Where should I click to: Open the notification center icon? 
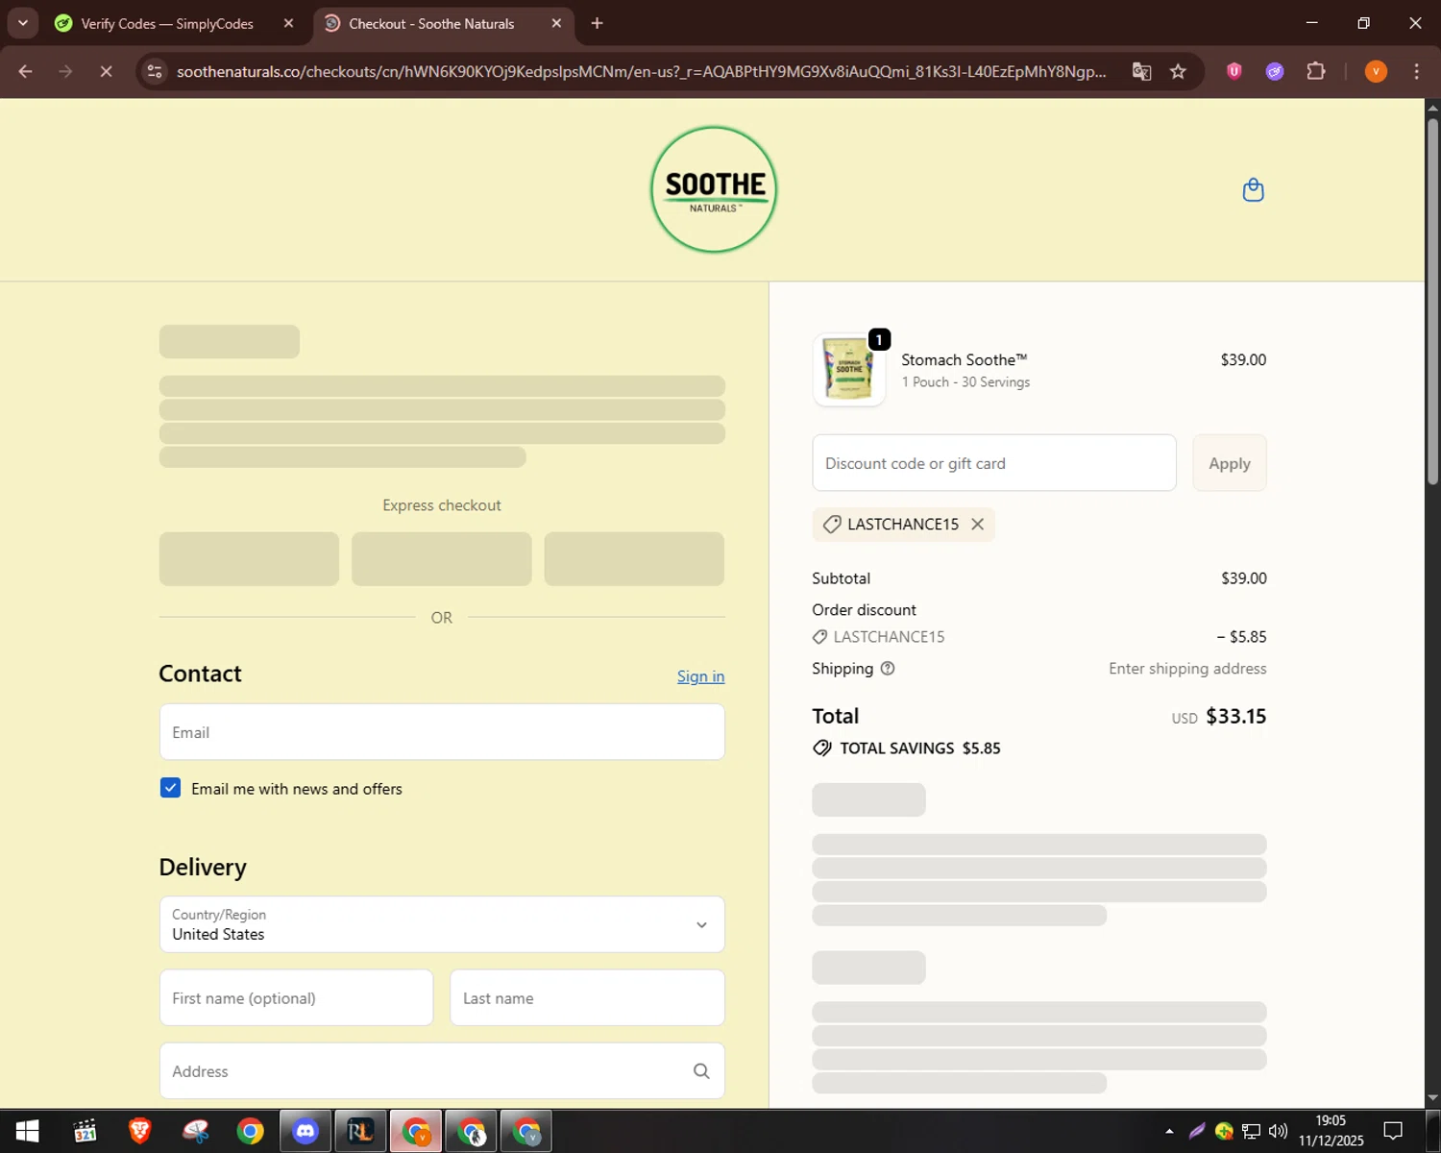(1393, 1131)
